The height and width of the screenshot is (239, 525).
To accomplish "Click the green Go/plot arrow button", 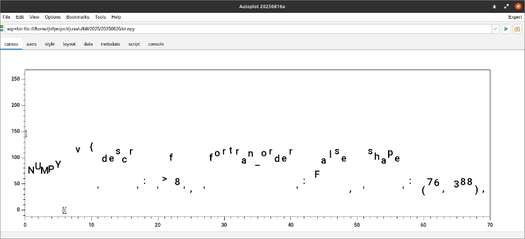I will (x=506, y=29).
